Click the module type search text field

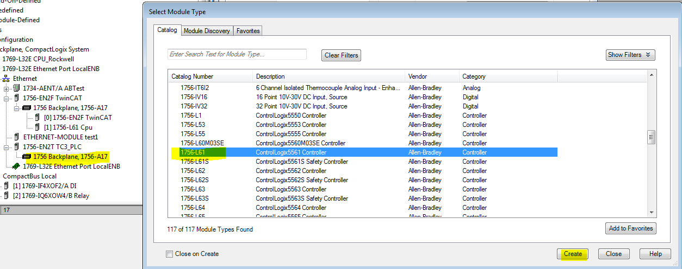(x=237, y=54)
